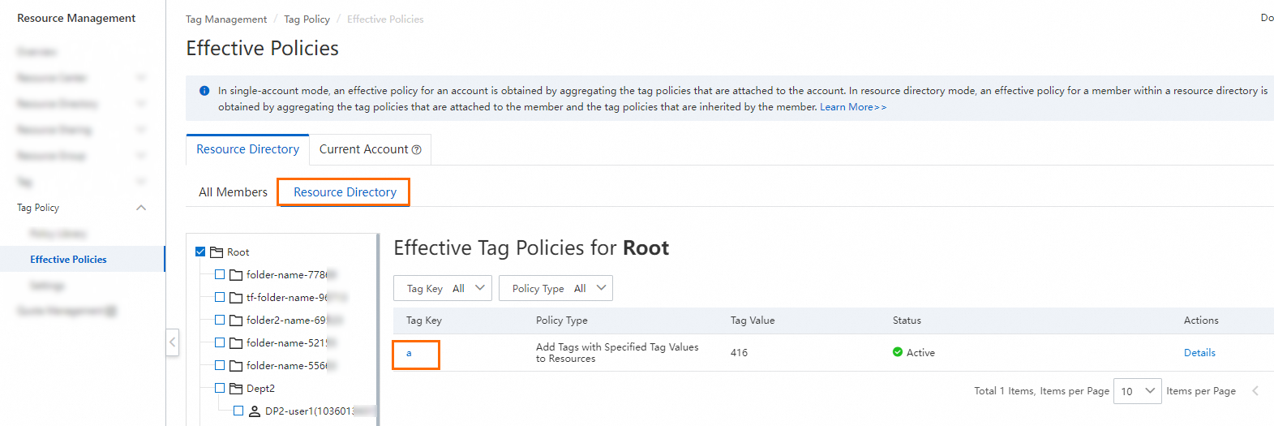The height and width of the screenshot is (426, 1274).
Task: Open Details for tag key a
Action: point(1199,353)
